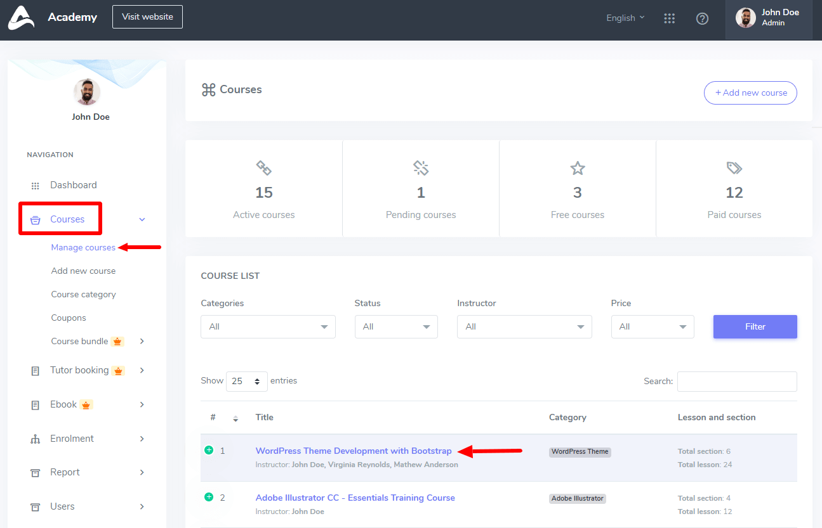The width and height of the screenshot is (822, 528).
Task: Expand row 1 green plus toggle
Action: pyautogui.click(x=209, y=450)
